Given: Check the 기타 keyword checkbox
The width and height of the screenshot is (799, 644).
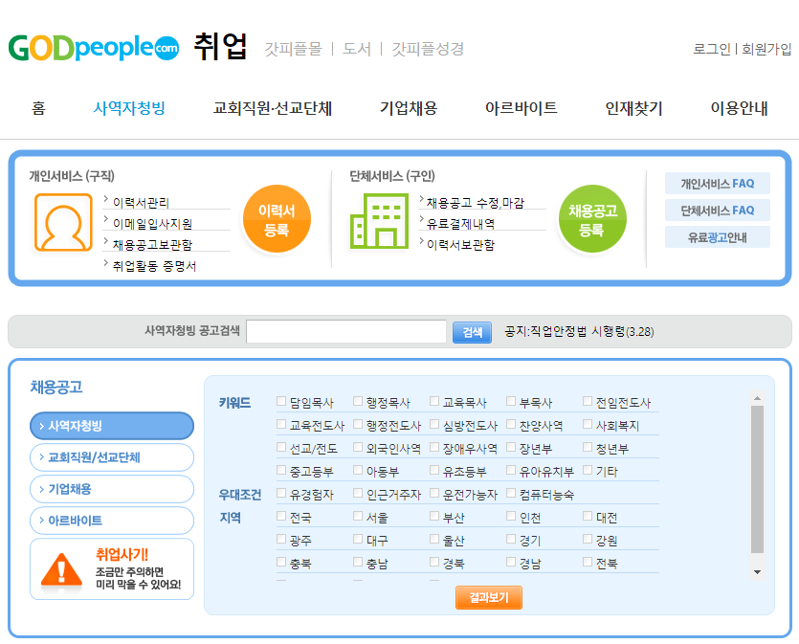Looking at the screenshot, I should click(x=588, y=470).
